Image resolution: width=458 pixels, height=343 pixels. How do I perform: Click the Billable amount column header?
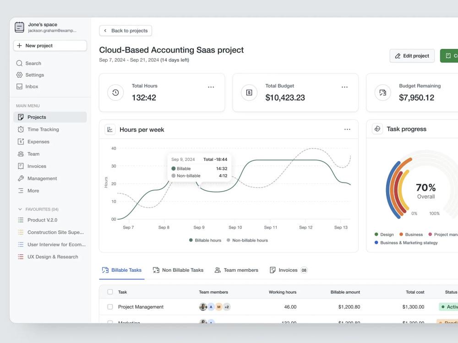(x=345, y=292)
